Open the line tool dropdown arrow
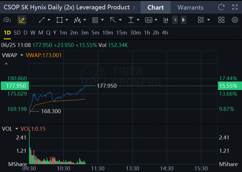242x172 pixels. [x=49, y=20]
